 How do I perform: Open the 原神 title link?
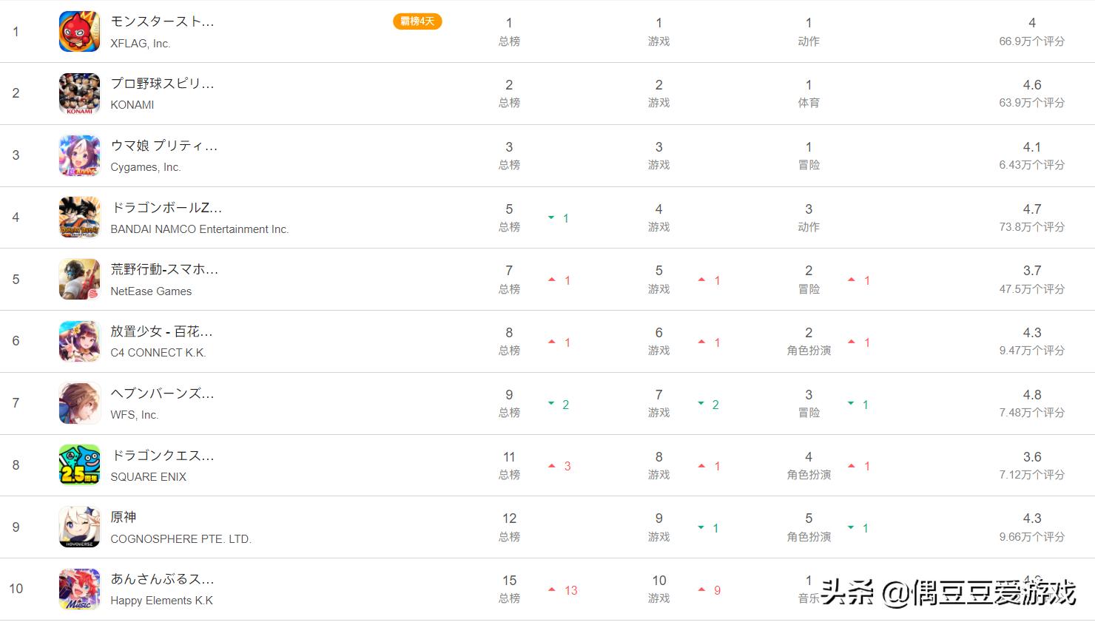pyautogui.click(x=124, y=517)
